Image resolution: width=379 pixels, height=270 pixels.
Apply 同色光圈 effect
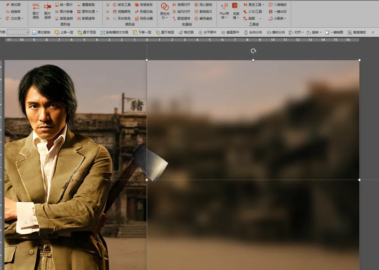tap(144, 18)
